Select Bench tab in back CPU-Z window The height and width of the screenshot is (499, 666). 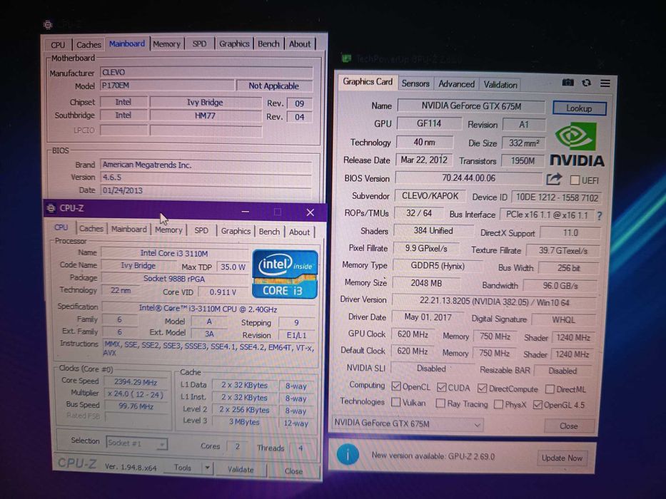click(268, 43)
